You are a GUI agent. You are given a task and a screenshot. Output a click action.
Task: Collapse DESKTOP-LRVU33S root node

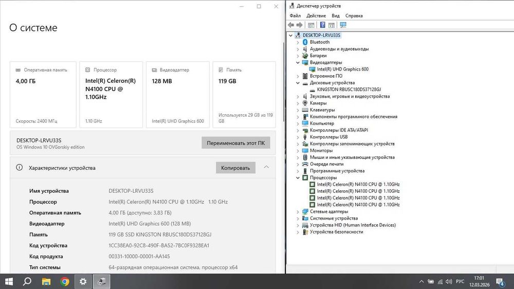pyautogui.click(x=291, y=35)
